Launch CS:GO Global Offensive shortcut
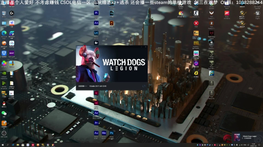The height and width of the screenshot is (147, 263). (196, 33)
